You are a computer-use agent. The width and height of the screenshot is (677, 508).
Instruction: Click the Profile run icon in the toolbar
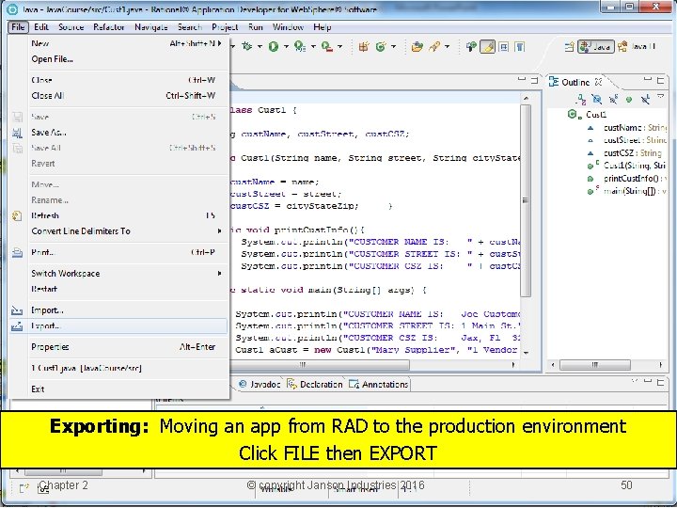pyautogui.click(x=300, y=46)
